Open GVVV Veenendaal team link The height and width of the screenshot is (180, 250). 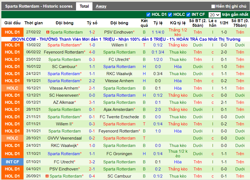(65, 138)
